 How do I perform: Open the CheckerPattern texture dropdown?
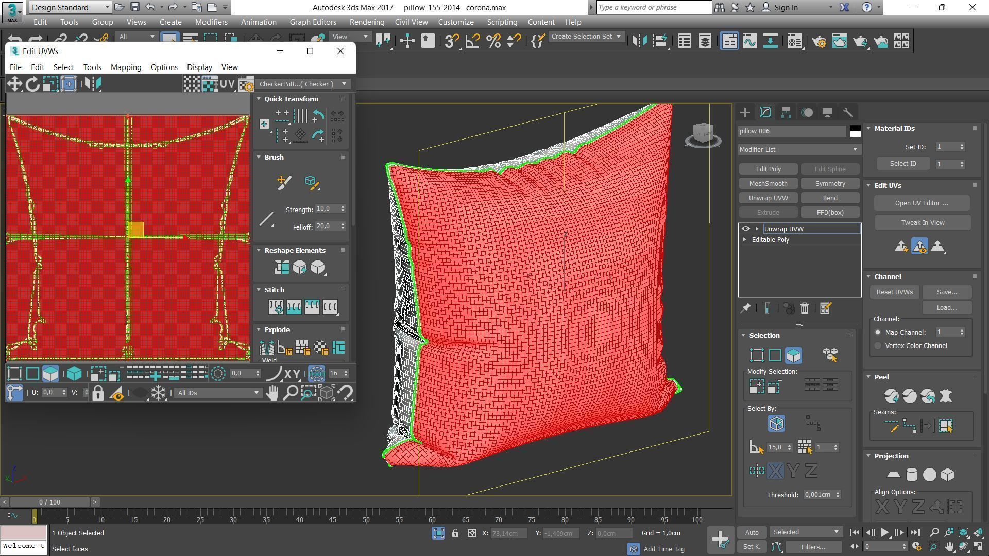pyautogui.click(x=303, y=84)
